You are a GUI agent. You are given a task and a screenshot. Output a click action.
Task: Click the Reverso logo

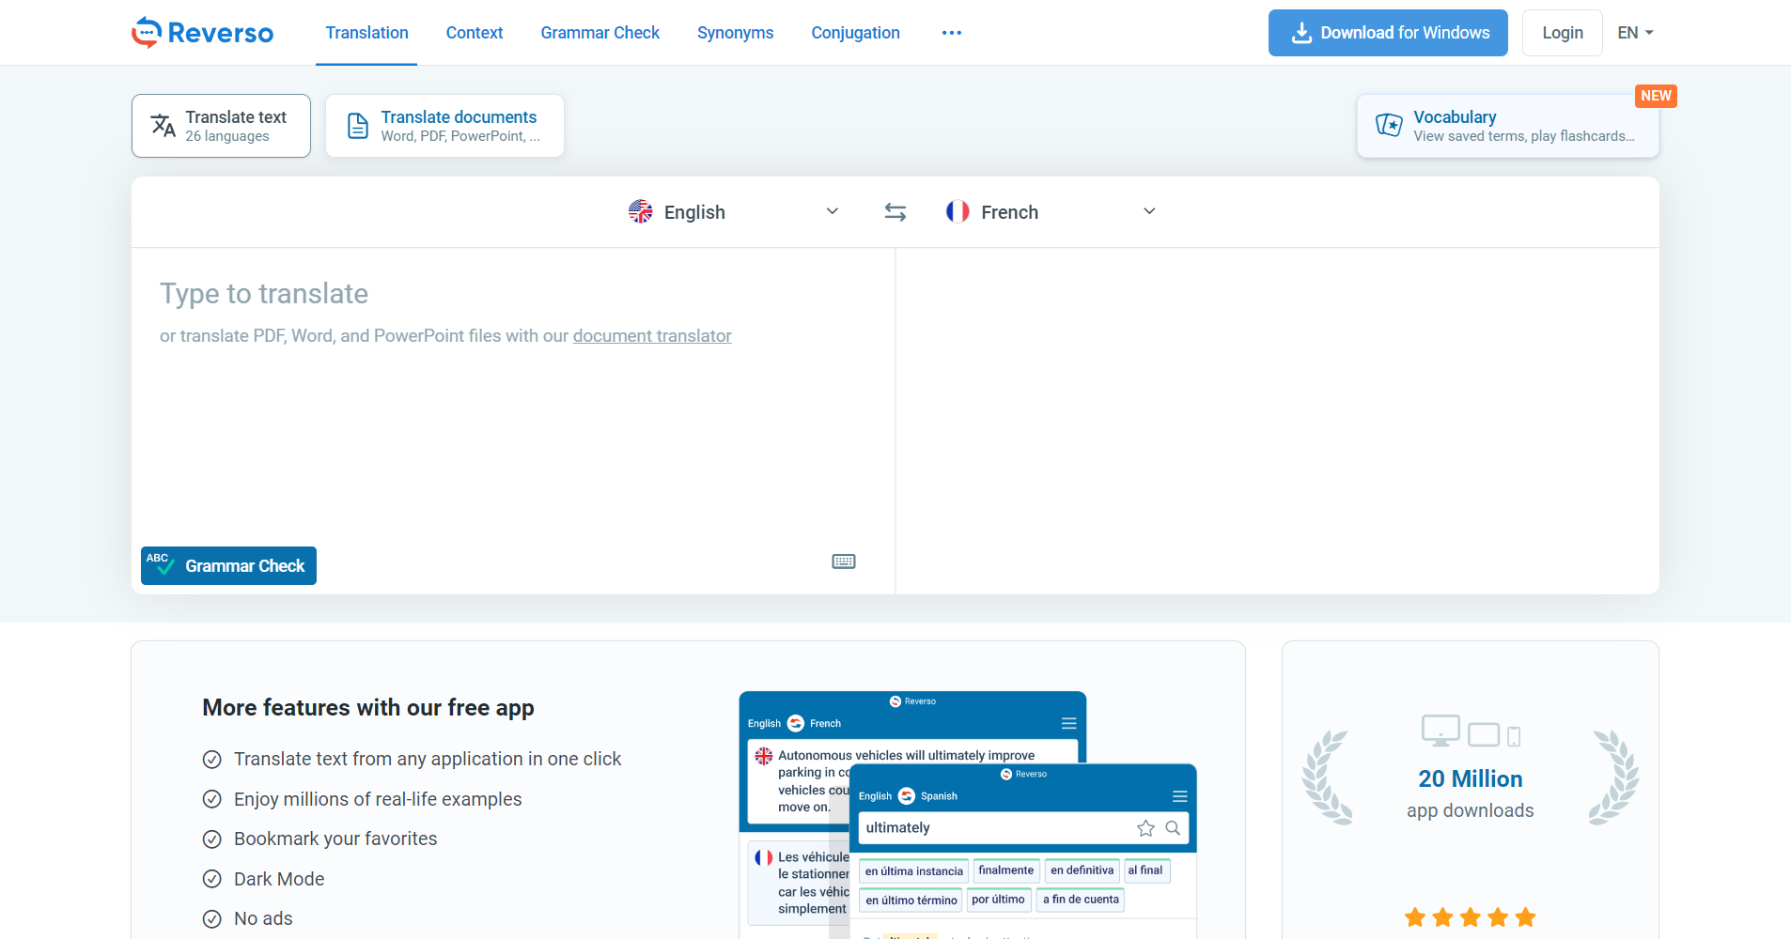click(202, 33)
